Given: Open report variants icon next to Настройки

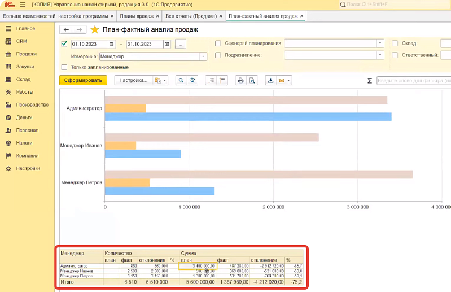Looking at the screenshot, I should point(157,80).
